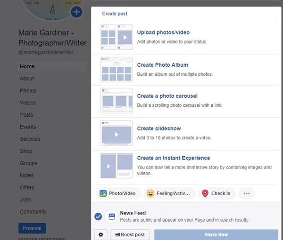
Task: Click the Instant Experience thumbnail illustration
Action: [117, 166]
